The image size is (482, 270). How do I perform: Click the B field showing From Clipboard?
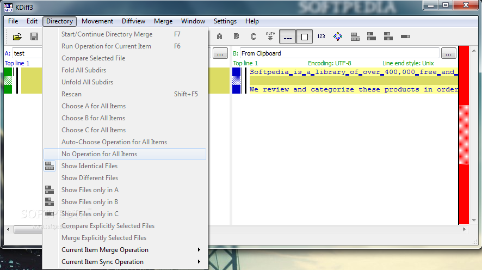tap(339, 53)
